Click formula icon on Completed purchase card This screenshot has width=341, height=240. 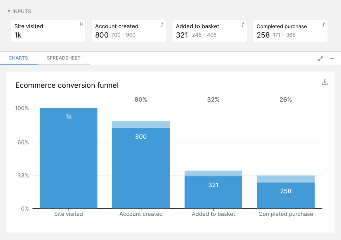click(323, 24)
